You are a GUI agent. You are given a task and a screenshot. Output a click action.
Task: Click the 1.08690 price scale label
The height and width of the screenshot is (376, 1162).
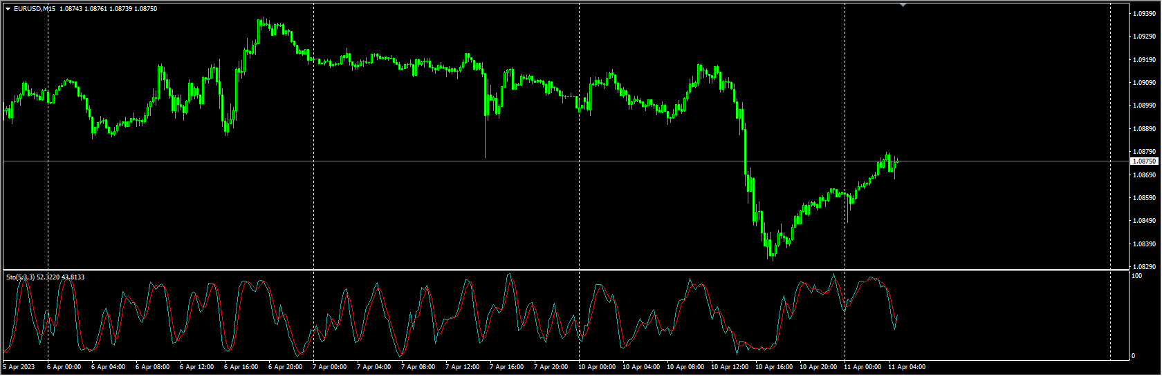pos(1145,175)
